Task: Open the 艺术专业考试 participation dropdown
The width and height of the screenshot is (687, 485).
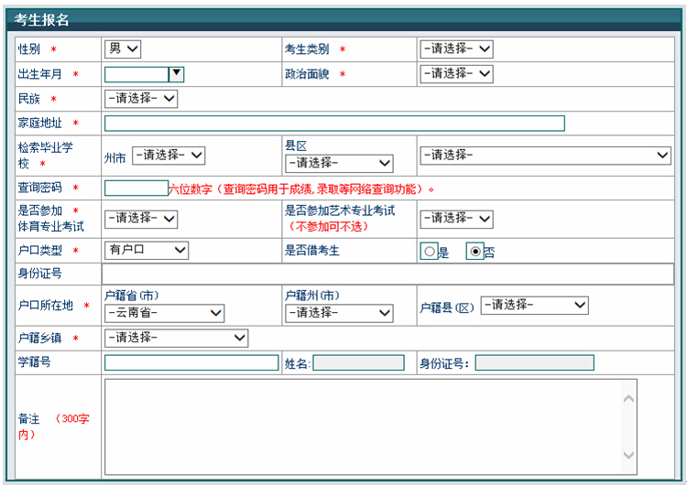Action: pyautogui.click(x=456, y=219)
